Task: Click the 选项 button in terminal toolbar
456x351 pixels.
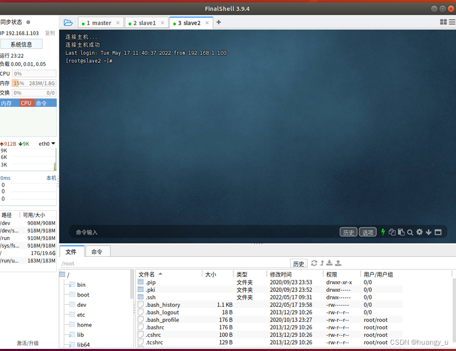Action: (368, 232)
